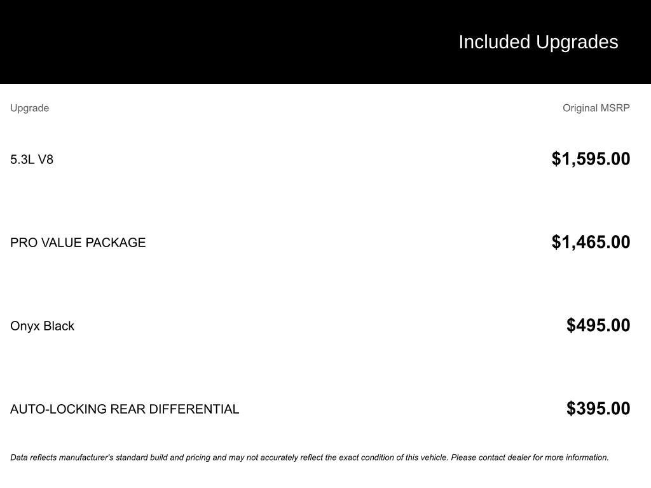Click the $395.00 price
Viewport: 651px width, 488px height.
[598, 409]
